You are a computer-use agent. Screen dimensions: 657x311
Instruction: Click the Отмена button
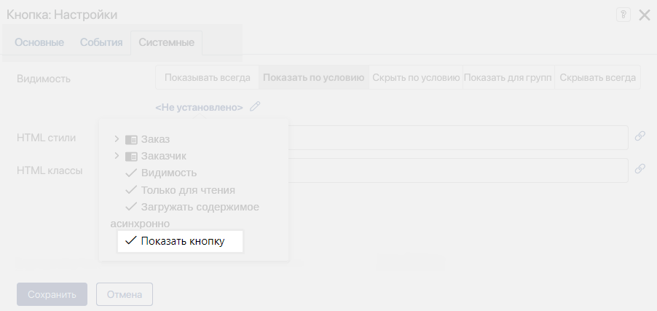click(x=124, y=295)
